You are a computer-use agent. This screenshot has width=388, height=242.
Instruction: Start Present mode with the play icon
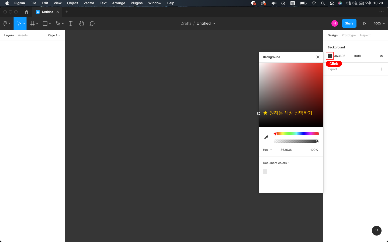click(365, 23)
